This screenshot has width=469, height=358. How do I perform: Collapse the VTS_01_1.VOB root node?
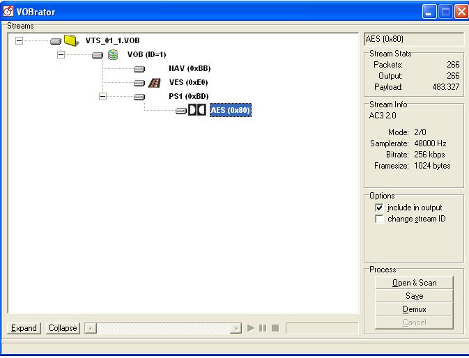[19, 40]
